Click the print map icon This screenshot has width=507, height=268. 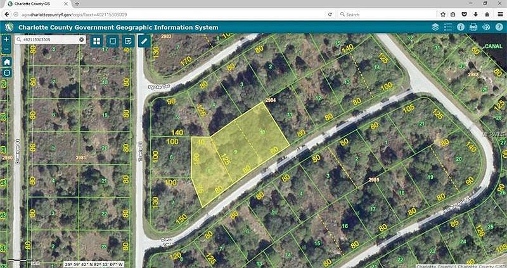point(473,27)
